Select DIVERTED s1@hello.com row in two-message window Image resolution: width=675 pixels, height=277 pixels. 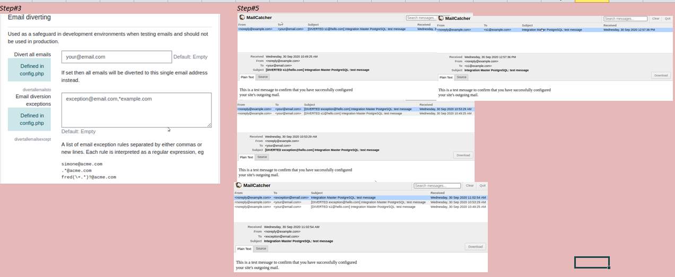click(355, 114)
